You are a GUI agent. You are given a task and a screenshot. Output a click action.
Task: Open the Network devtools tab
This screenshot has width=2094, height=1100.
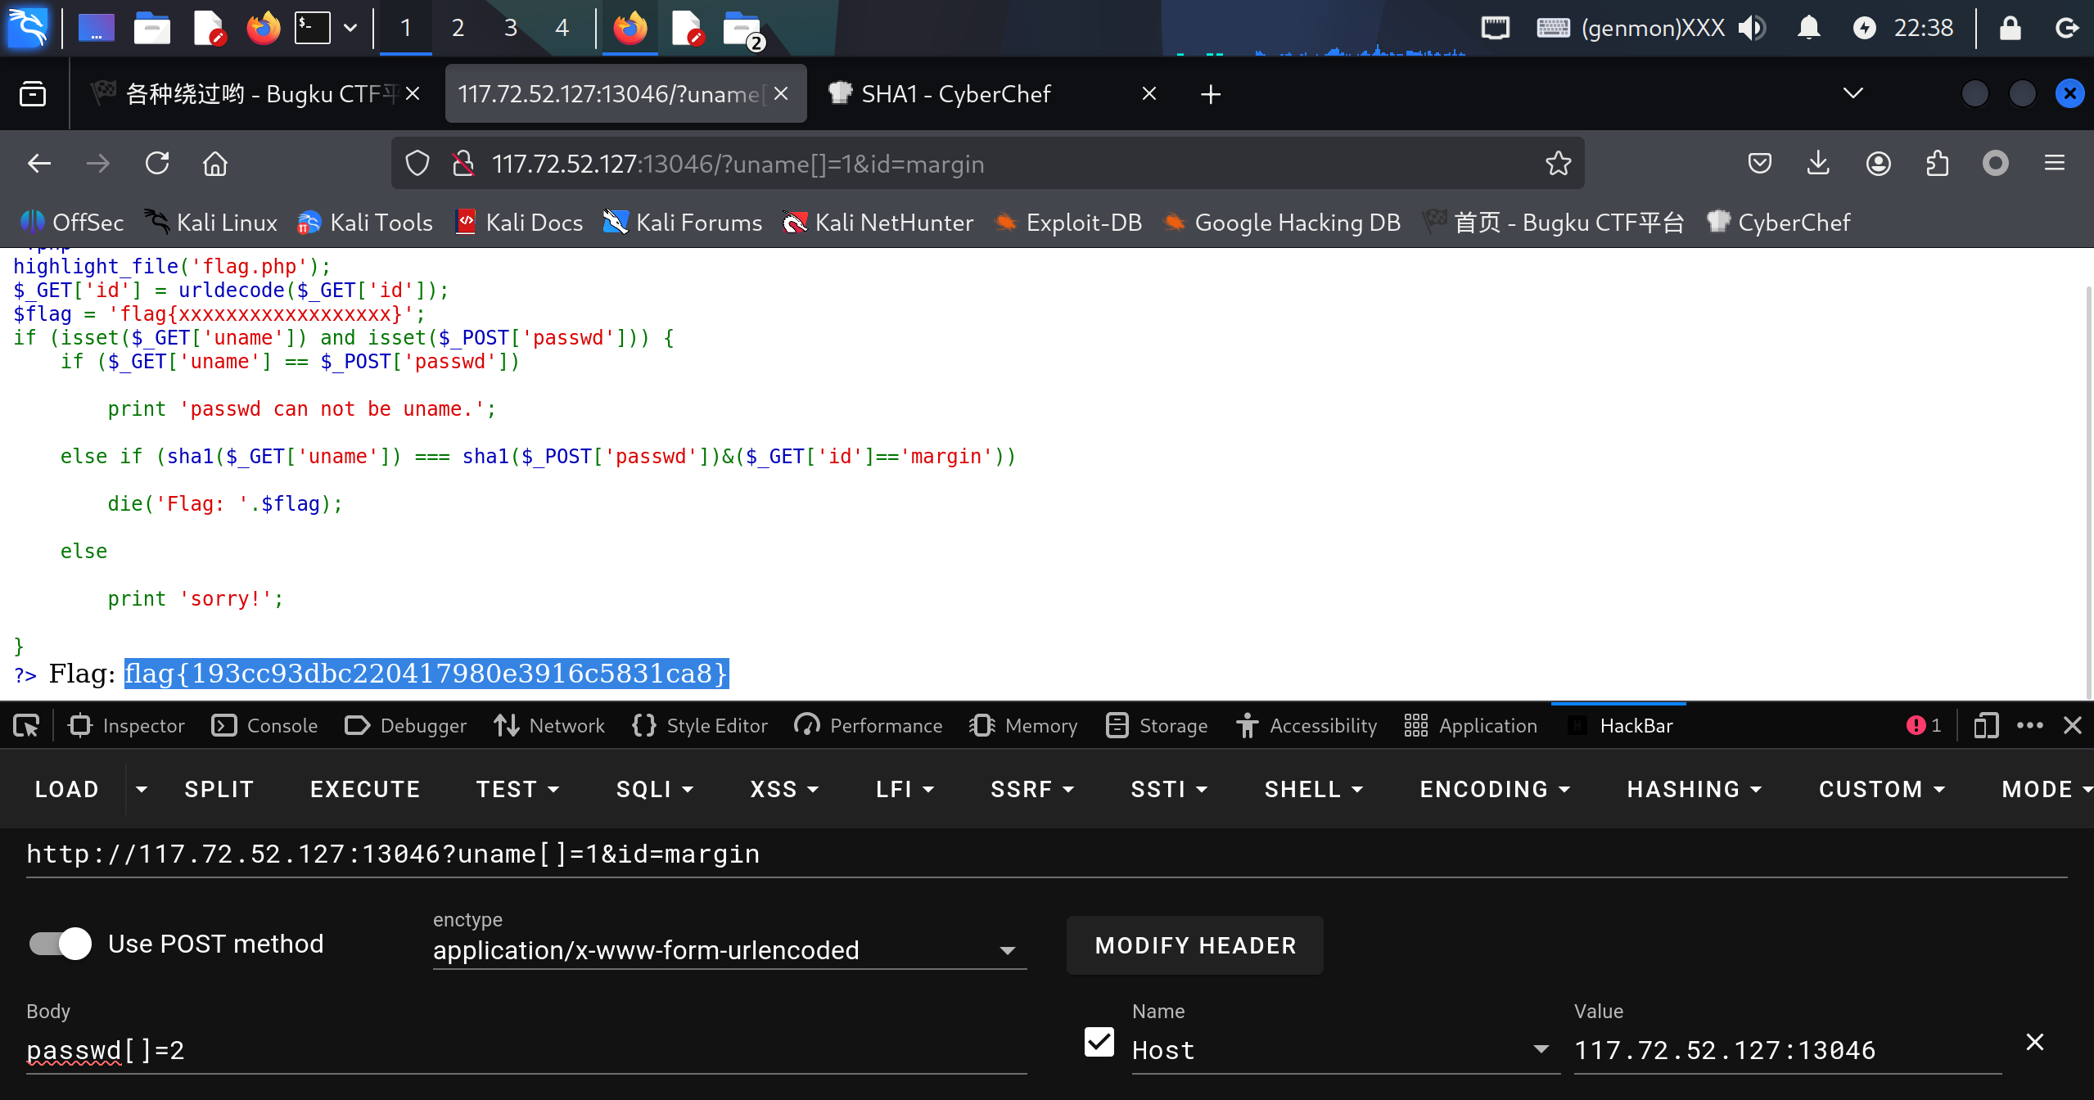549,726
